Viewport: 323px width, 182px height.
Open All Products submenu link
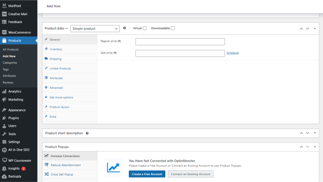coord(11,49)
